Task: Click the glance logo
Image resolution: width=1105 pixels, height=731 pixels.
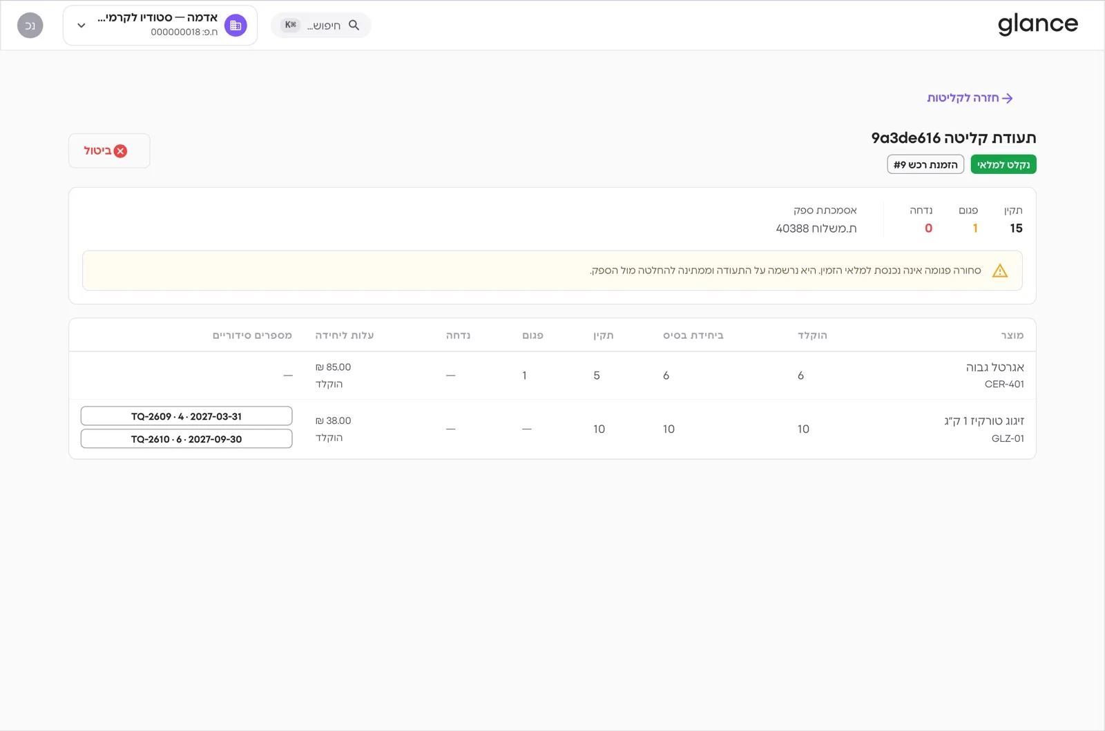Action: click(x=1037, y=25)
